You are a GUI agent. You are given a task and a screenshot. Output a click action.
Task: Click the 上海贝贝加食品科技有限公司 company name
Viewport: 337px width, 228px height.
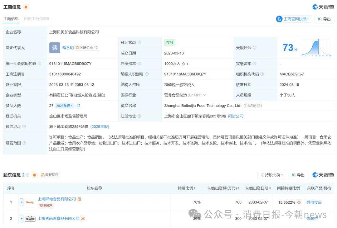pyautogui.click(x=74, y=32)
